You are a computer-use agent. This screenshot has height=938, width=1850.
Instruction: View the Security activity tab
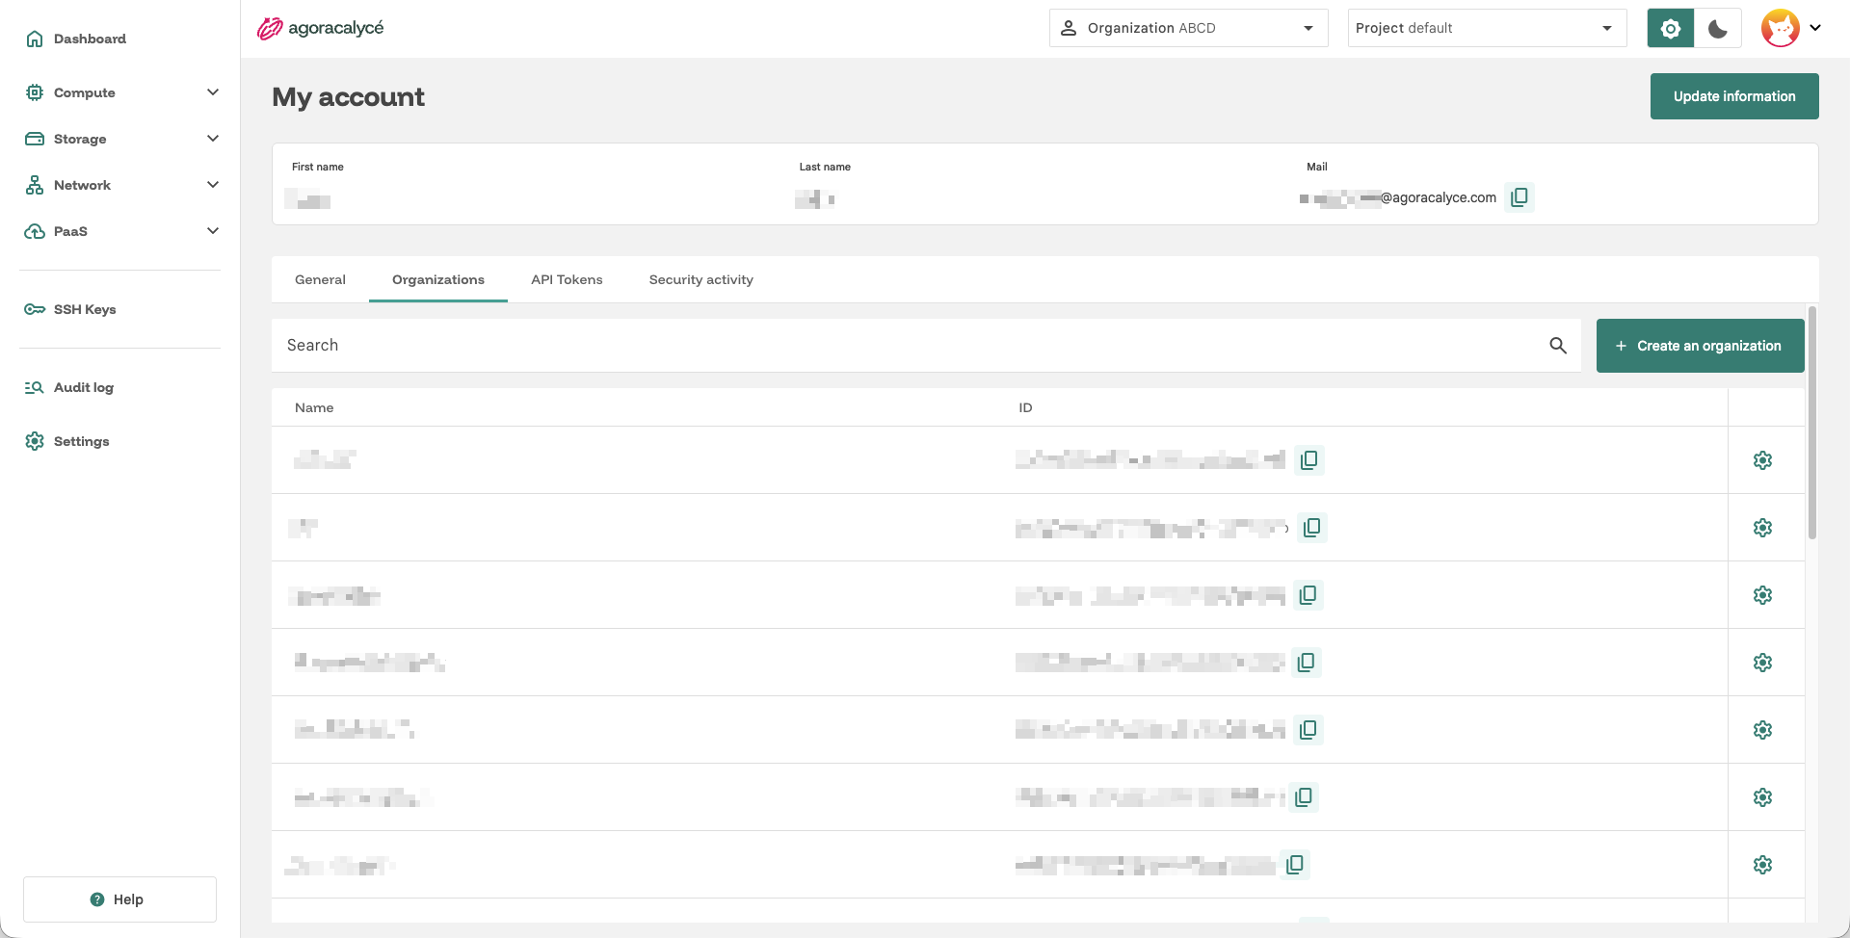click(x=701, y=279)
